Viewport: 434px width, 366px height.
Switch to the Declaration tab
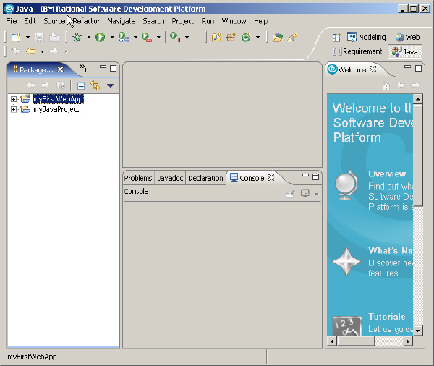[x=205, y=178]
